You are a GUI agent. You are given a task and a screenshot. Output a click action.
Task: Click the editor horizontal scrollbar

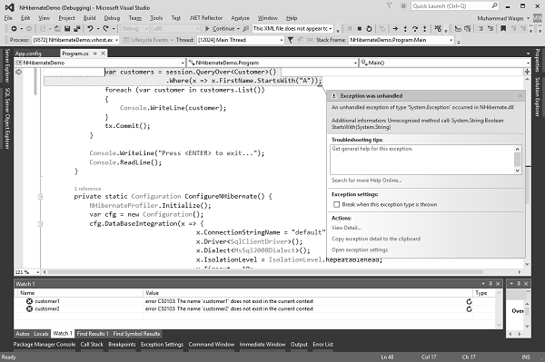point(264,272)
